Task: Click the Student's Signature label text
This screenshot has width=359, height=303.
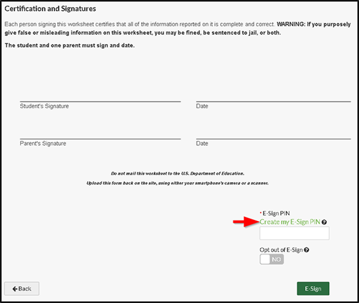Action: tap(44, 106)
